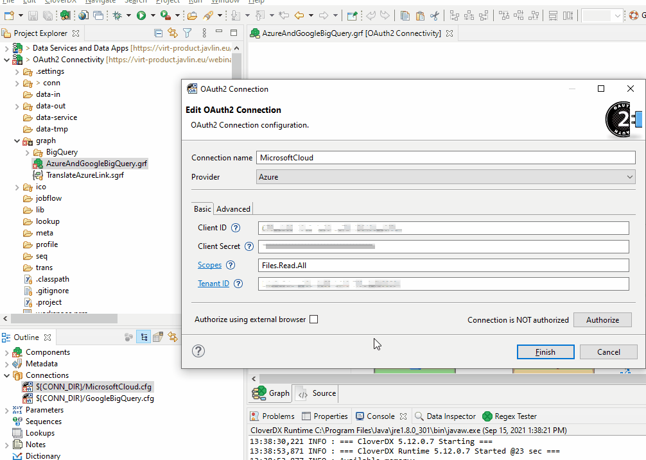Click the Tenant ID link
Screen dimensions: 646x460
click(213, 284)
